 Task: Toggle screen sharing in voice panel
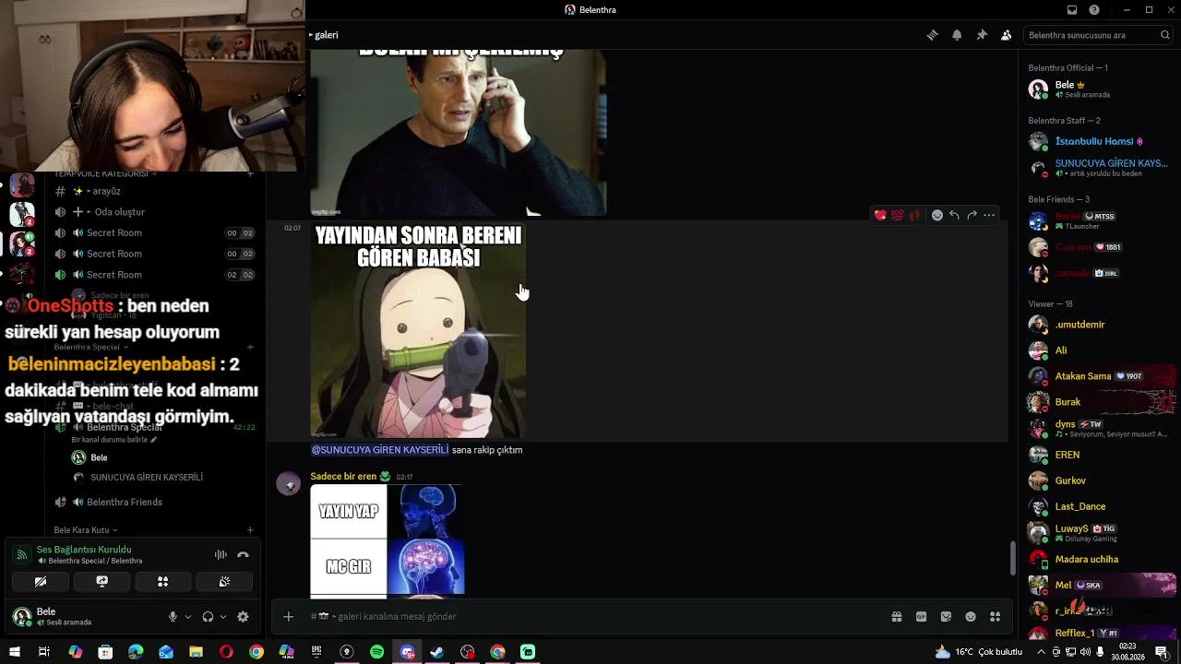[101, 582]
